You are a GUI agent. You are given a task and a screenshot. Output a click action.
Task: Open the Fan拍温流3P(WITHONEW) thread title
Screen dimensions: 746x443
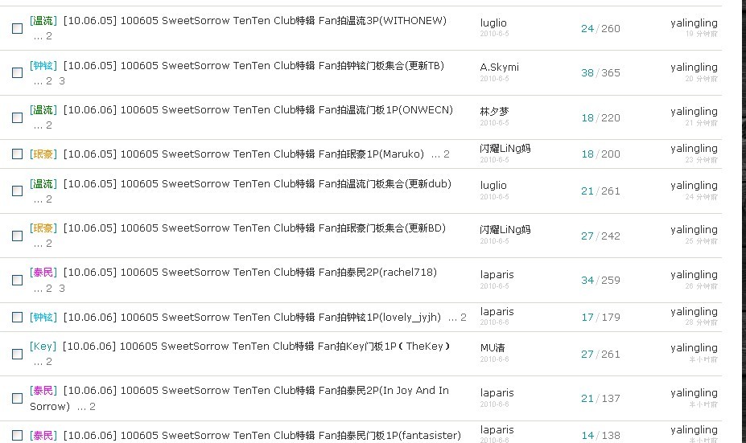[x=254, y=21]
